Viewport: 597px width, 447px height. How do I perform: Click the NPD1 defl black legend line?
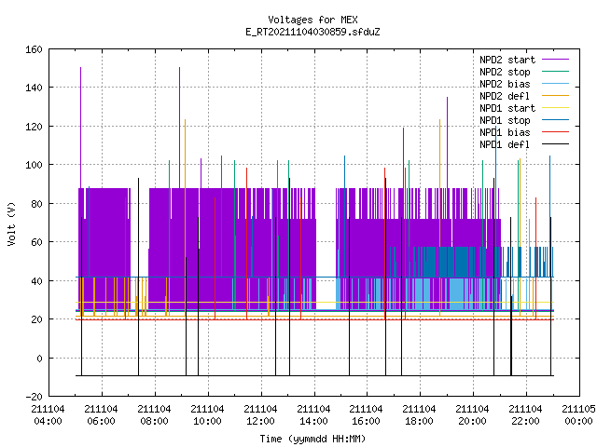pyautogui.click(x=555, y=144)
